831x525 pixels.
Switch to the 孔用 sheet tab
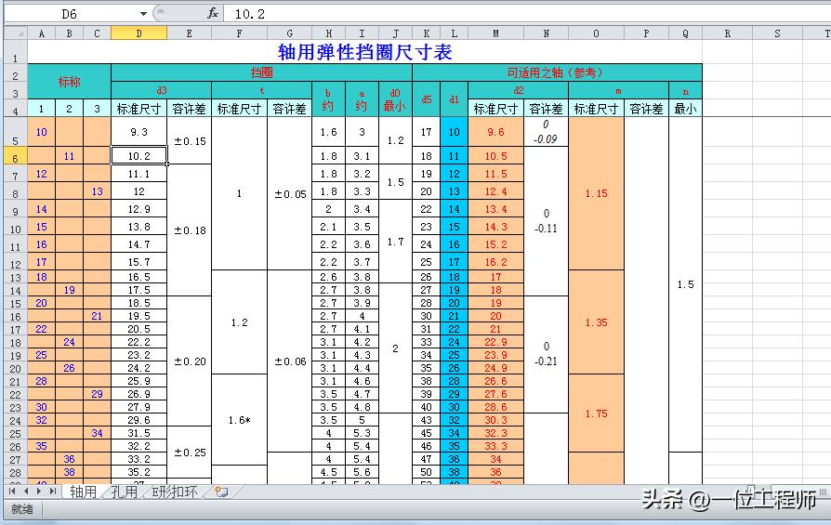click(x=124, y=492)
